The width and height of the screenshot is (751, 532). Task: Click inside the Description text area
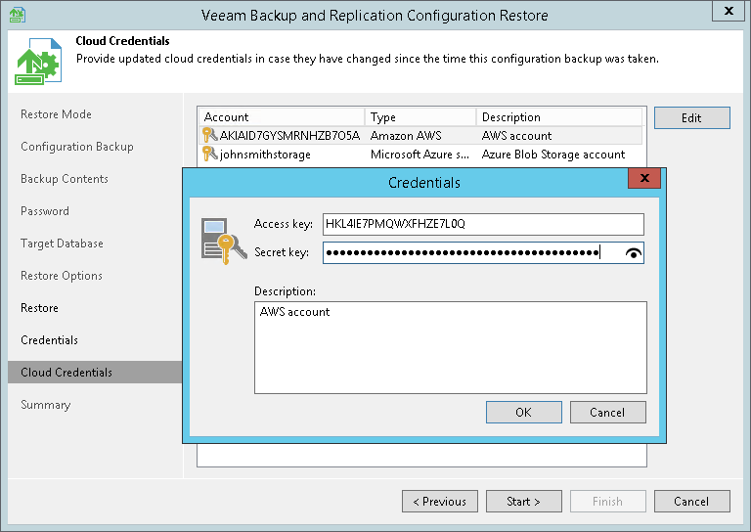(x=450, y=347)
